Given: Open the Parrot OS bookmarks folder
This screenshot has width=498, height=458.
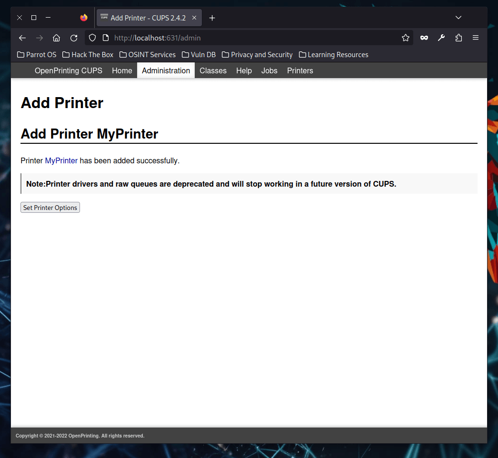Looking at the screenshot, I should pyautogui.click(x=36, y=54).
